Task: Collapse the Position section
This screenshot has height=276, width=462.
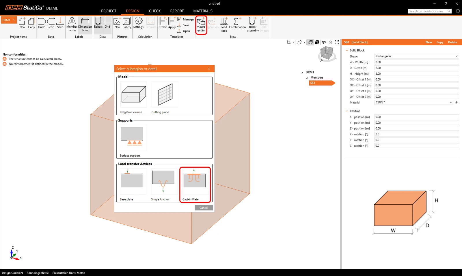Action: 347,111
